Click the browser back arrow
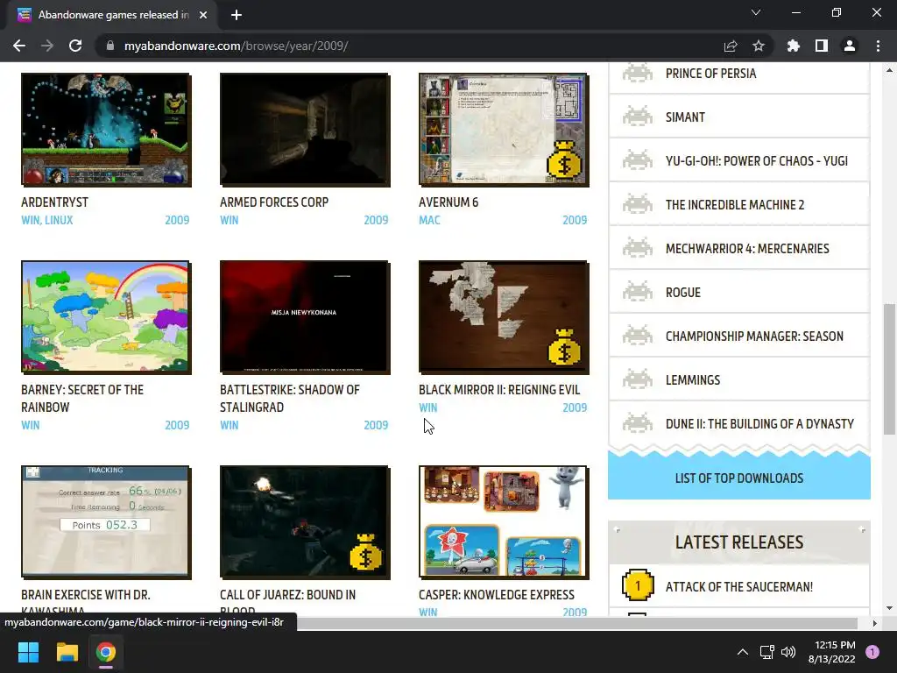The image size is (897, 673). pyautogui.click(x=19, y=46)
